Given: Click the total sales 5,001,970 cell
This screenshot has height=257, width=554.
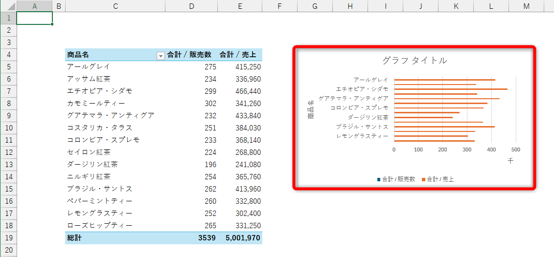Looking at the screenshot, I should point(240,238).
